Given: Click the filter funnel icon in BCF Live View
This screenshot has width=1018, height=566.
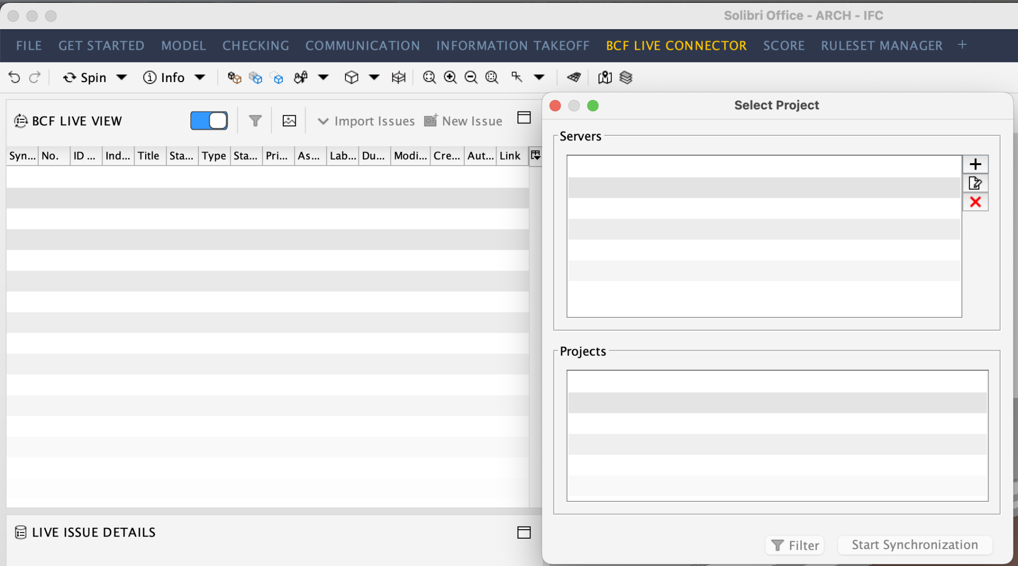Looking at the screenshot, I should [x=255, y=121].
